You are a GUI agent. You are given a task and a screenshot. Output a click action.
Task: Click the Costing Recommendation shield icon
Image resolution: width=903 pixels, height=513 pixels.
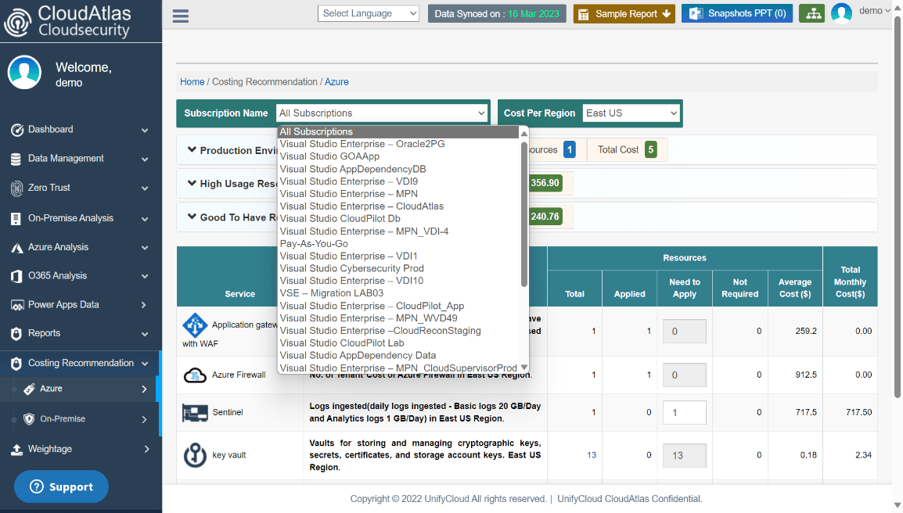click(16, 364)
